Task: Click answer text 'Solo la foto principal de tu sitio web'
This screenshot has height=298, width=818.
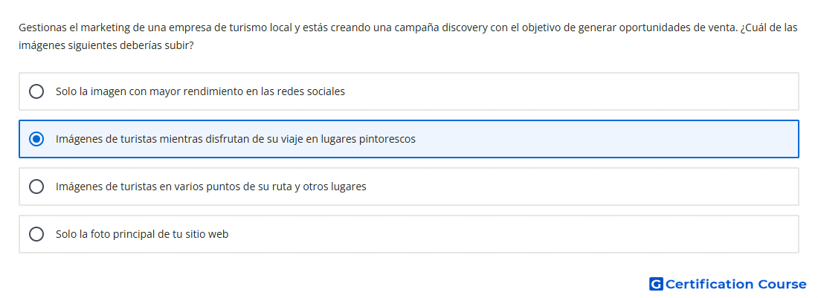Action: (x=142, y=234)
